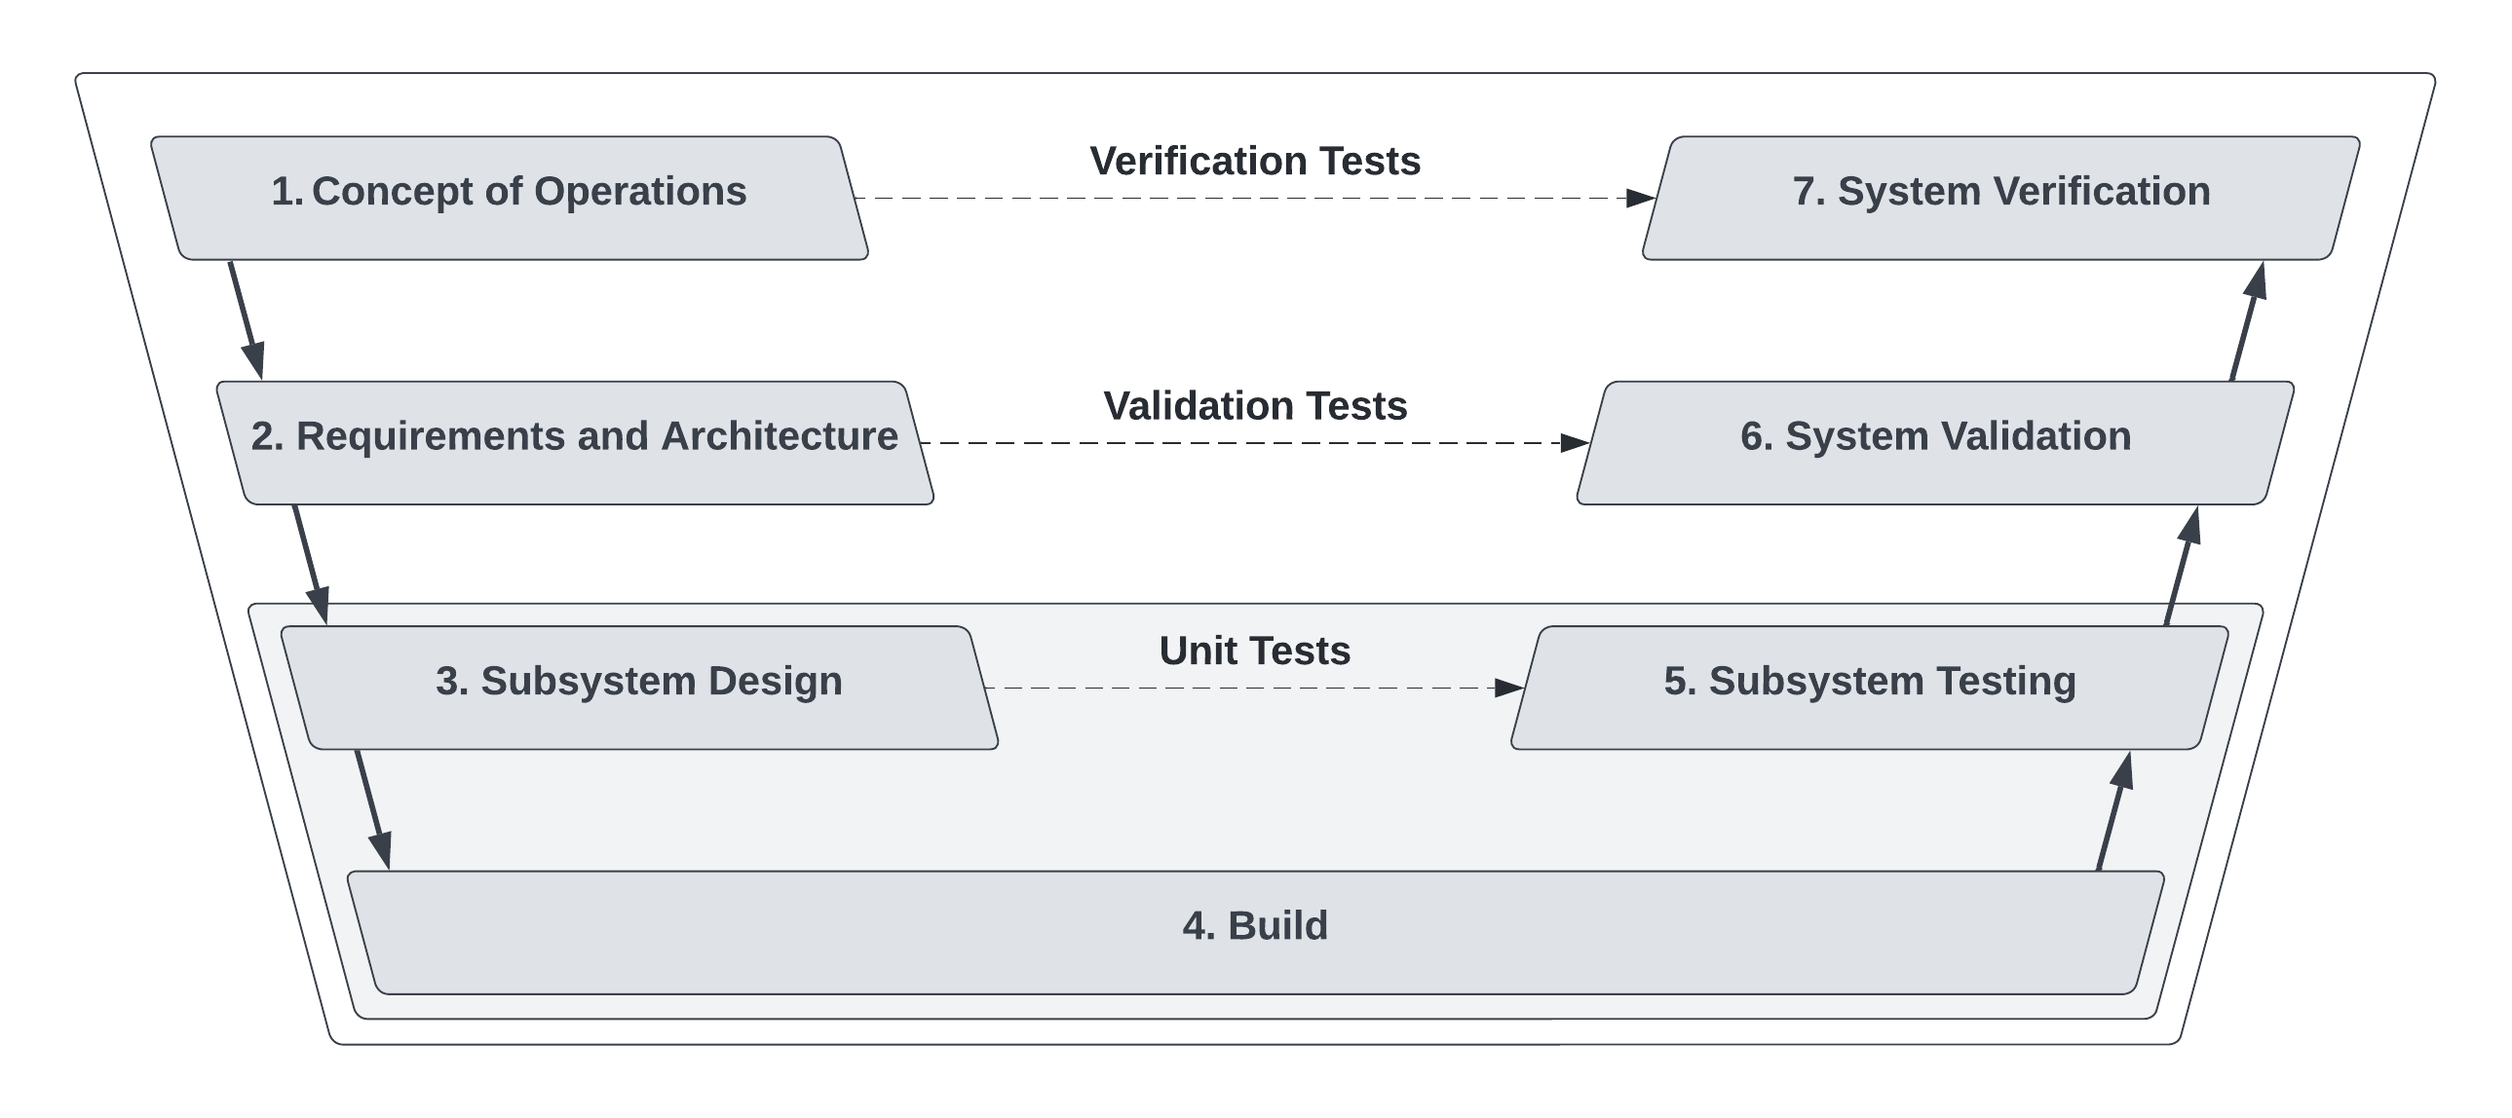Click the System Validation box

1936,442
